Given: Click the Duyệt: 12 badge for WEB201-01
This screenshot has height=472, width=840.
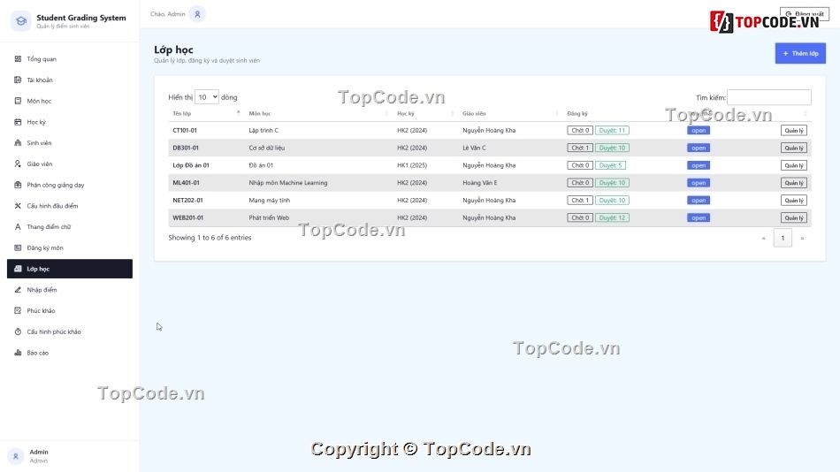Looking at the screenshot, I should click(x=612, y=217).
